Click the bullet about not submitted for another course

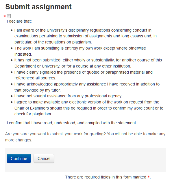point(88,63)
